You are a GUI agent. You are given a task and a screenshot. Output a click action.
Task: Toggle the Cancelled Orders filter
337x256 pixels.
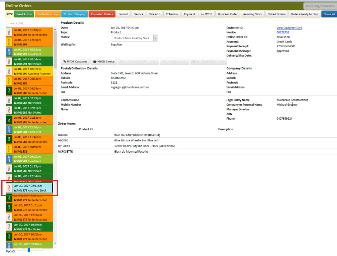point(102,14)
